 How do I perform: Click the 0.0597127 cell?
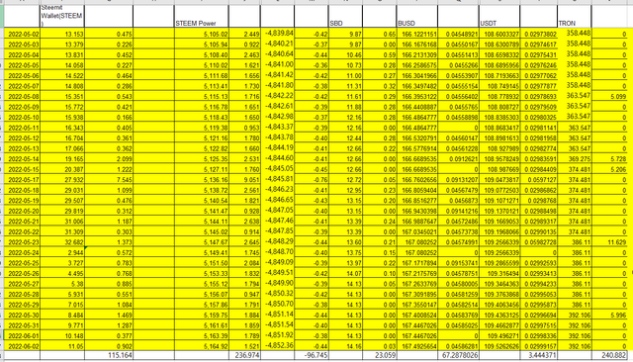539,180
